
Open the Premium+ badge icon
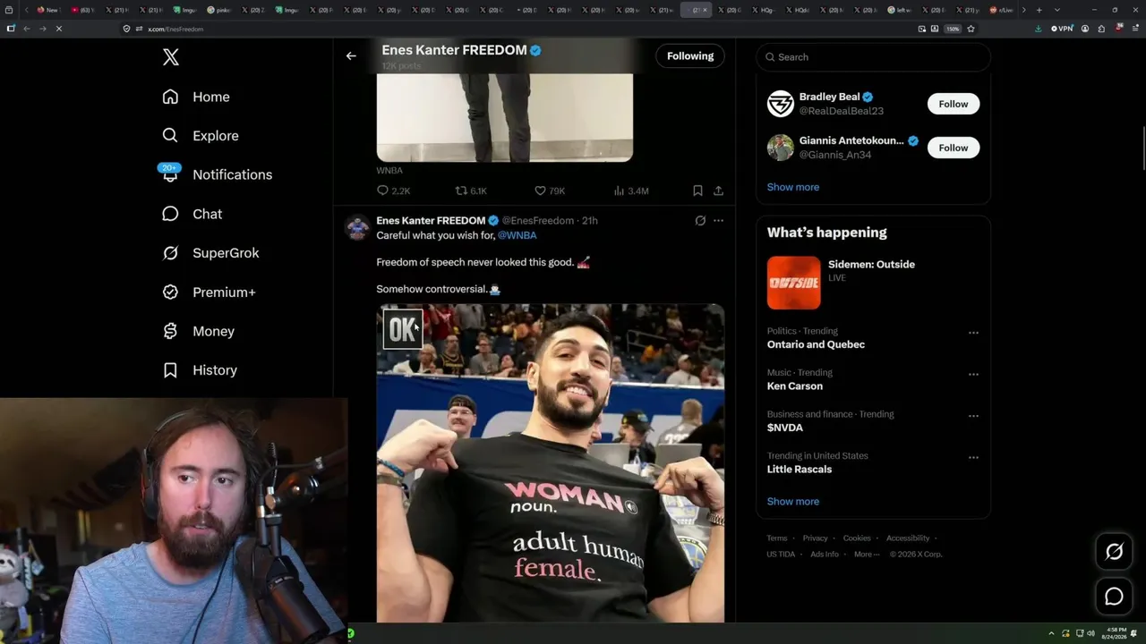coord(170,292)
